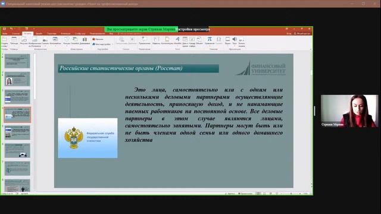Screen dimensions: 381x214
Task: Click the Rosstat emblem image on slide
Action: coord(88,138)
